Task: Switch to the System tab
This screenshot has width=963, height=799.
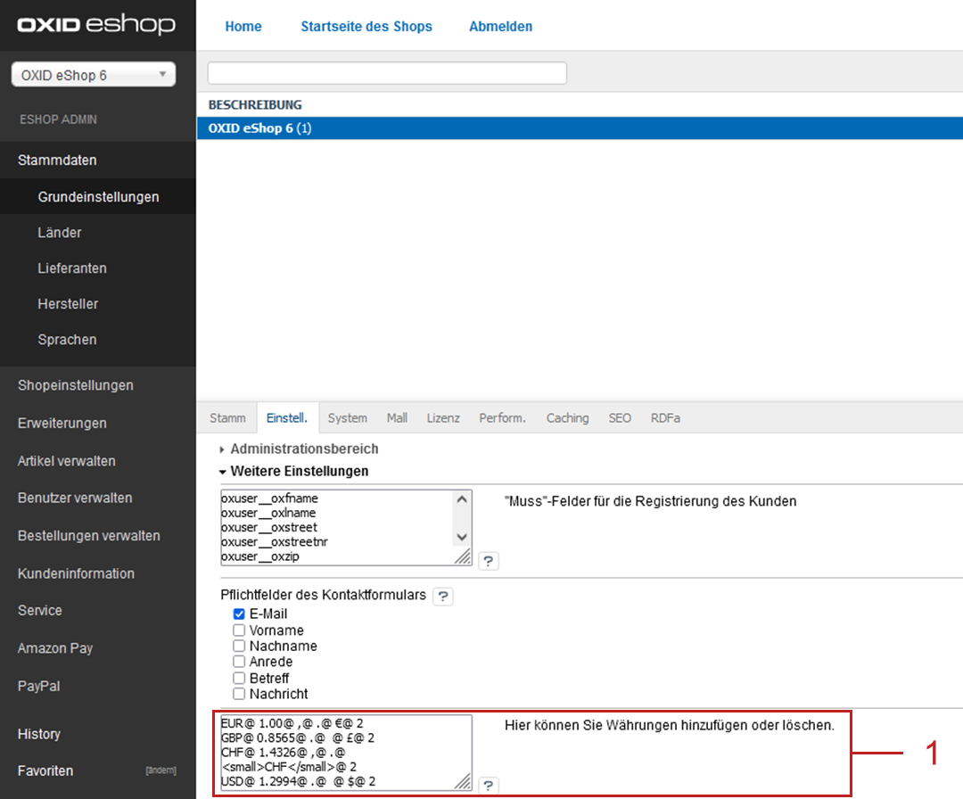Action: 347,418
